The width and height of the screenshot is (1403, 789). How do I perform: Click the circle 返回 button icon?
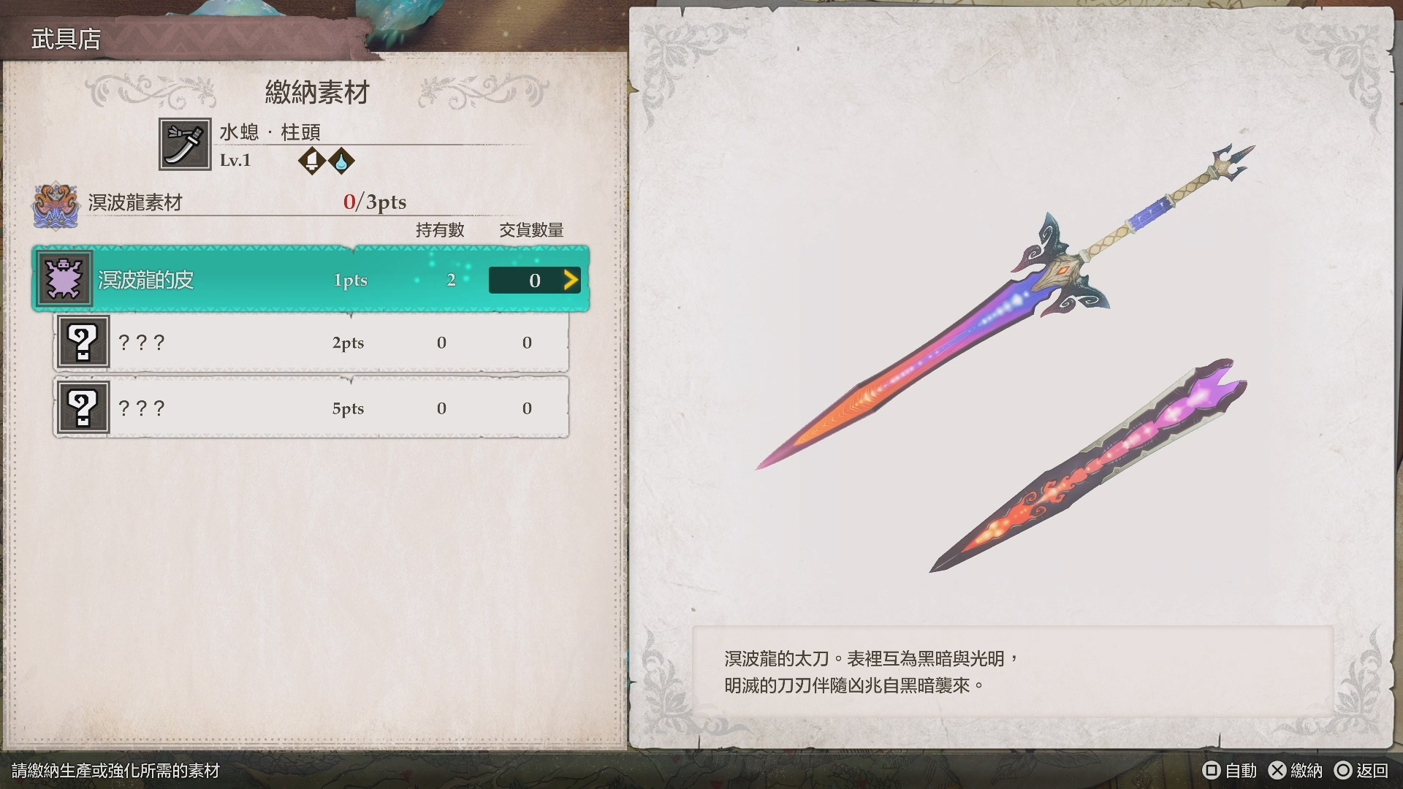1343,770
